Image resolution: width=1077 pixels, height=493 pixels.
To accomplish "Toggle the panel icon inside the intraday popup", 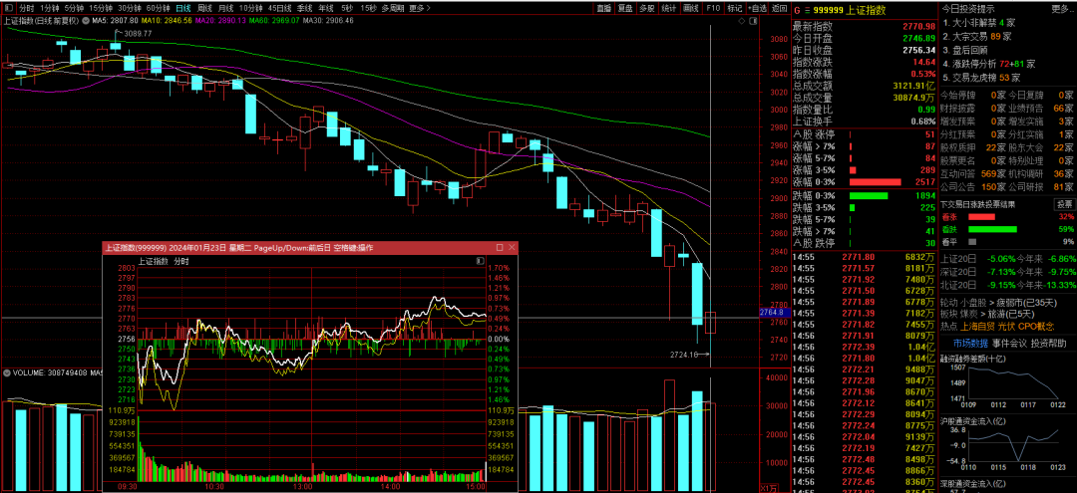I will [479, 261].
